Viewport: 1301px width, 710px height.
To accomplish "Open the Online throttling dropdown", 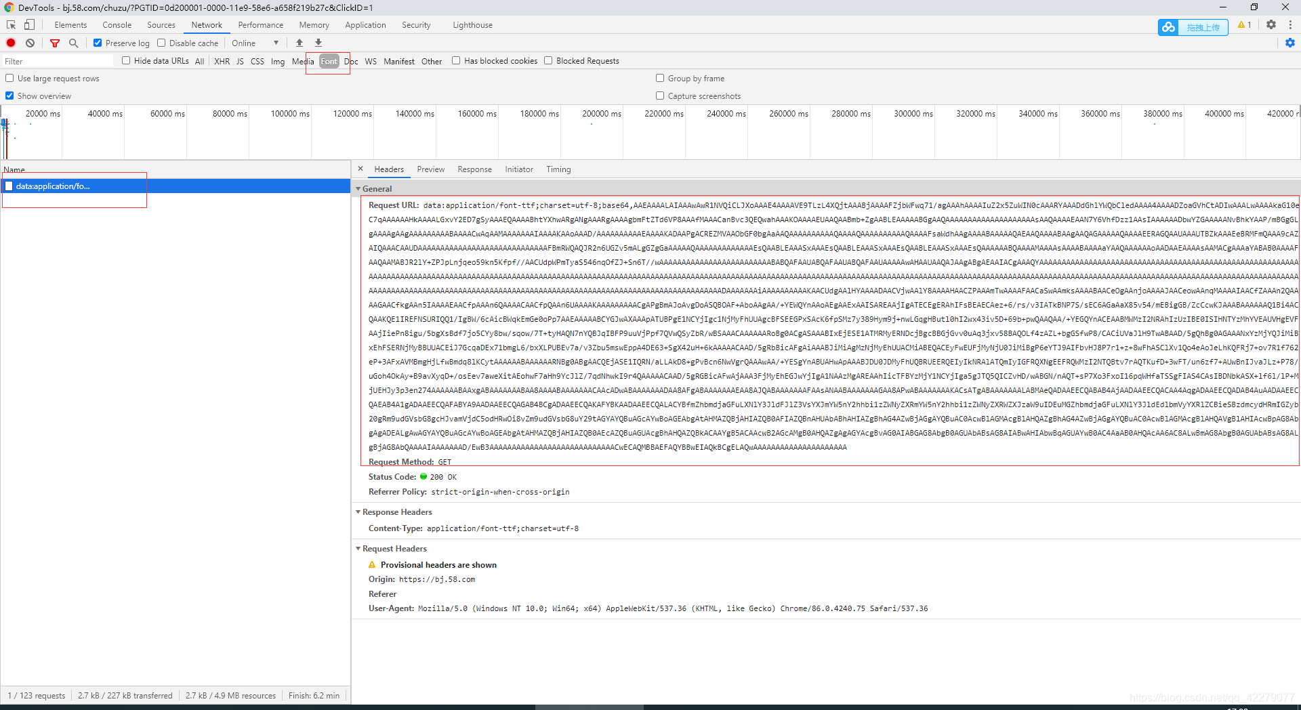I will (255, 43).
